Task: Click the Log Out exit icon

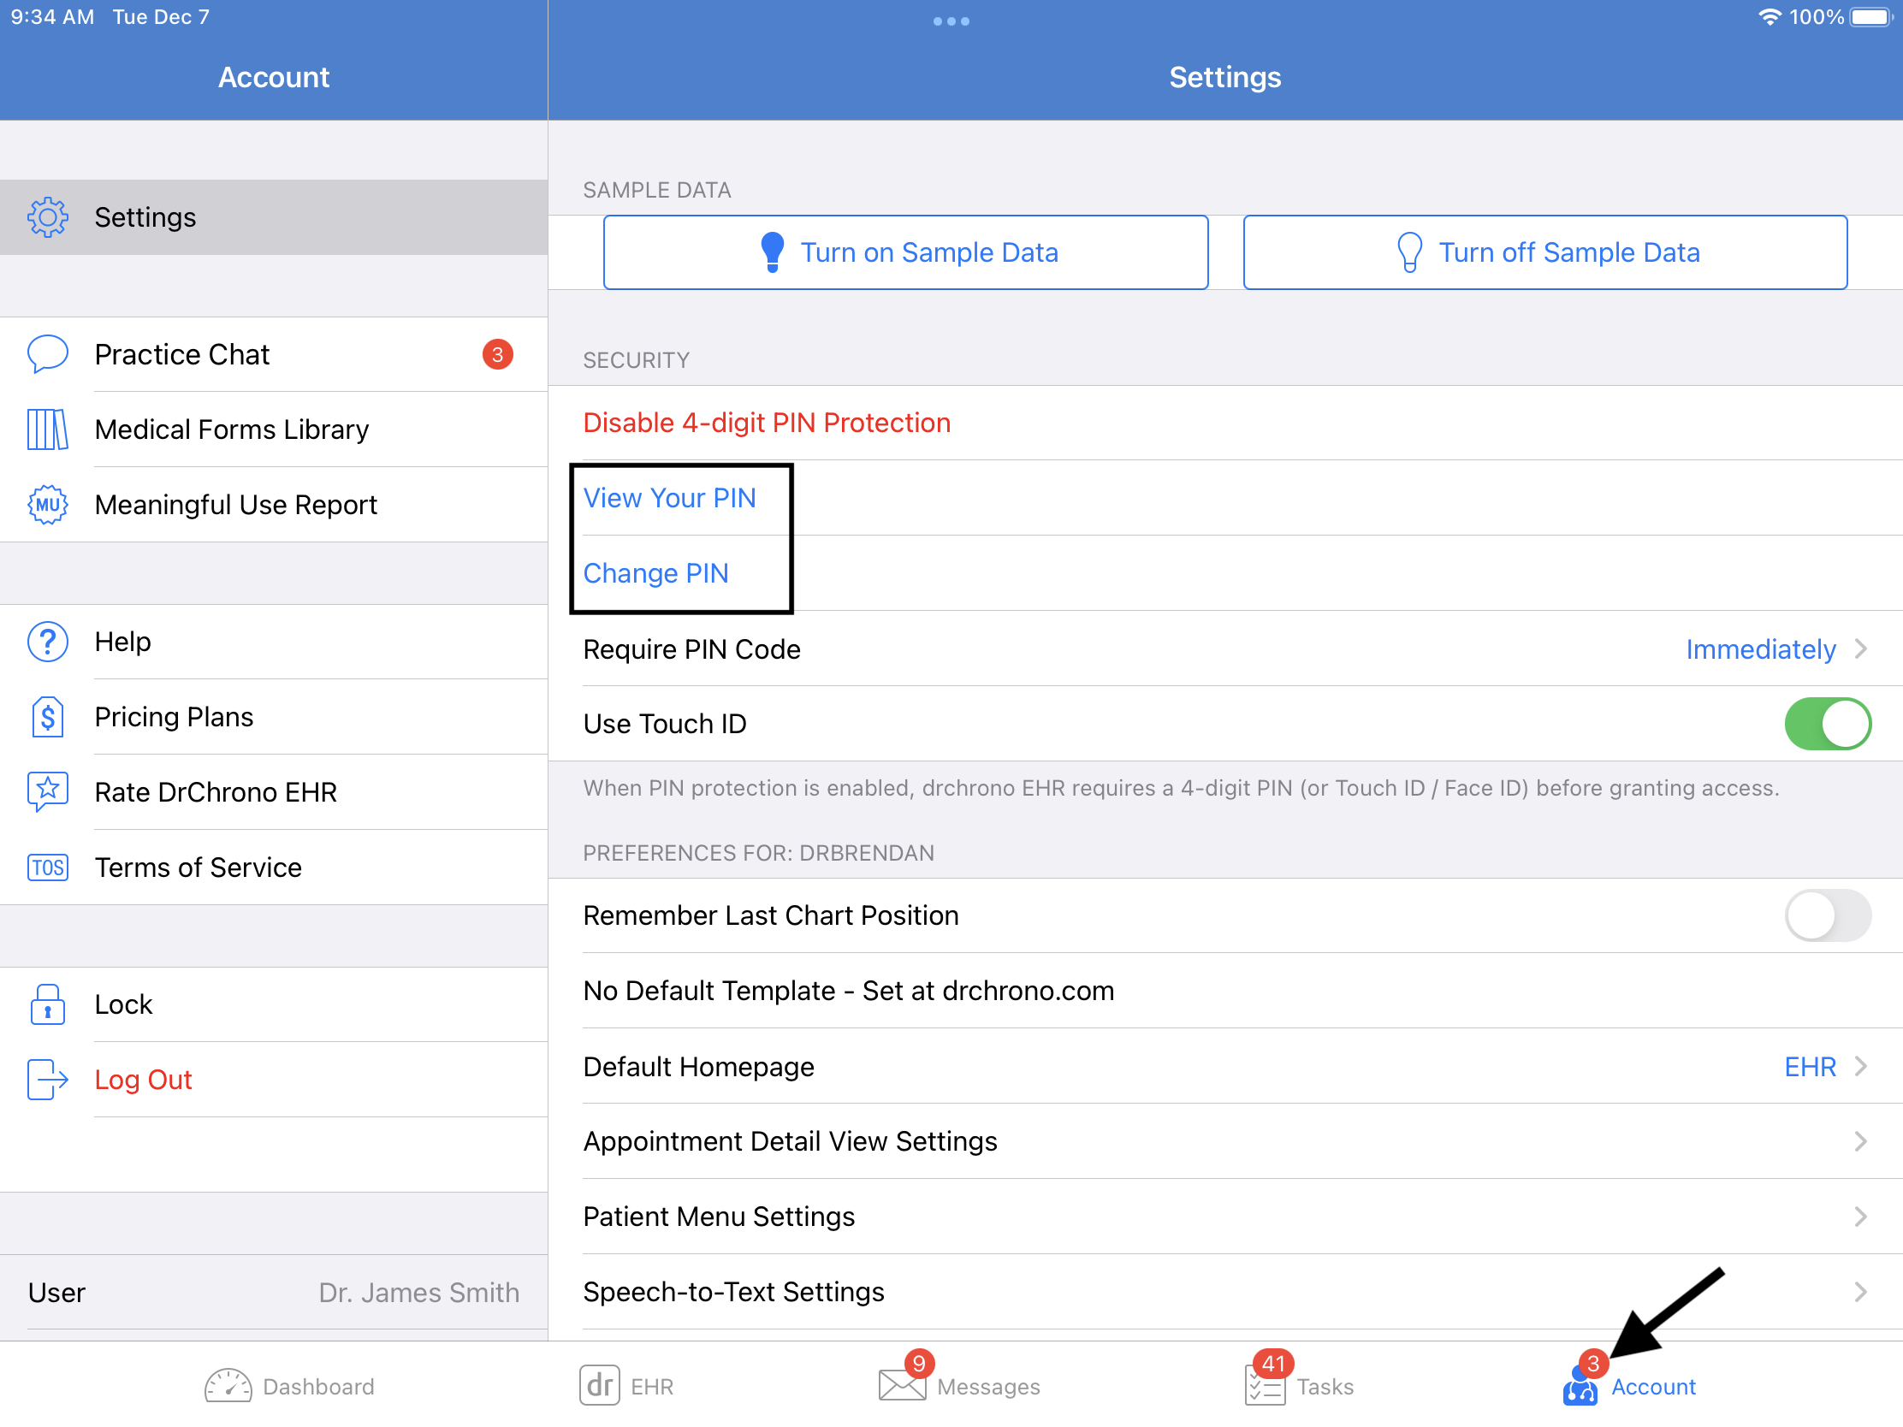Action: [47, 1080]
